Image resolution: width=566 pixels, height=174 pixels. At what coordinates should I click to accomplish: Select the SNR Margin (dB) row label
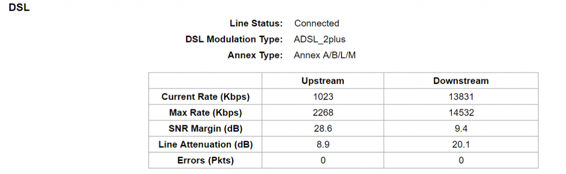(x=205, y=129)
